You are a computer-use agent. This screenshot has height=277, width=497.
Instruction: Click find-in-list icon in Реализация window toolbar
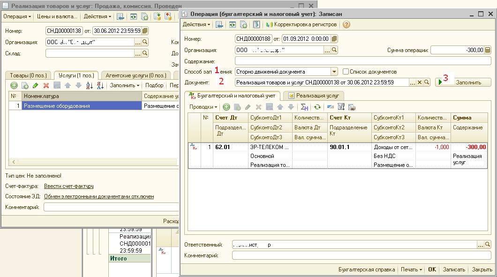click(120, 16)
